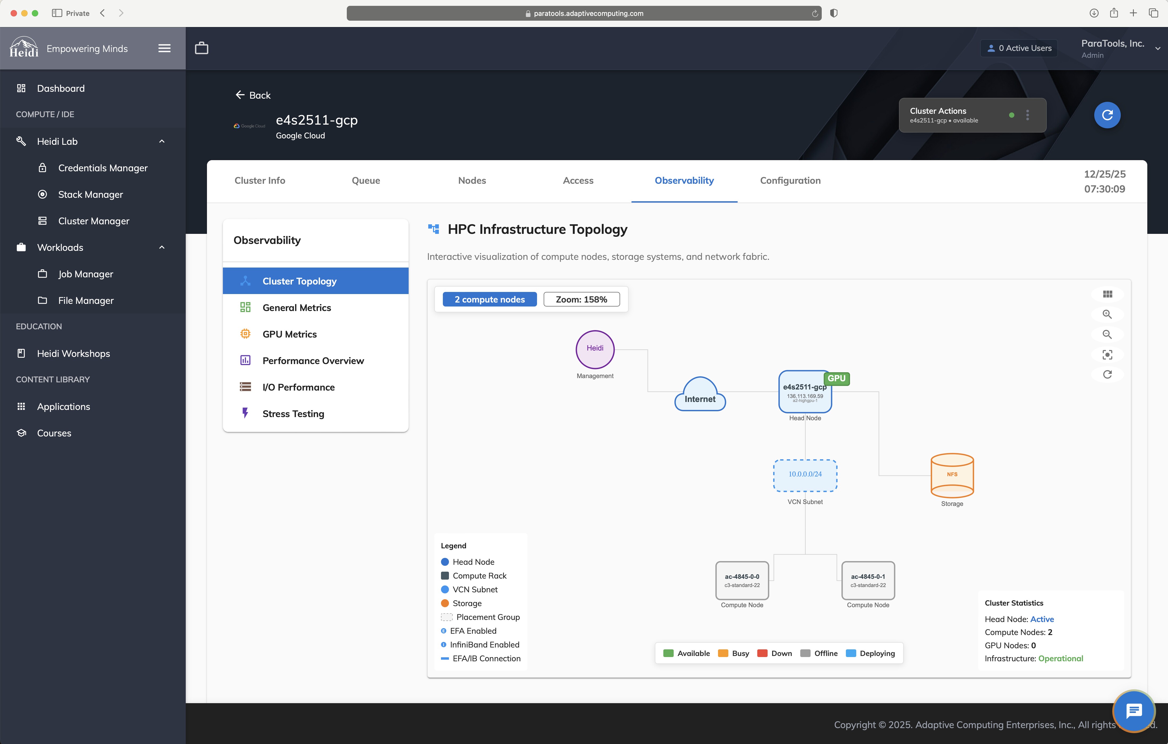
Task: Toggle the hamburger sidebar menu
Action: pos(165,48)
